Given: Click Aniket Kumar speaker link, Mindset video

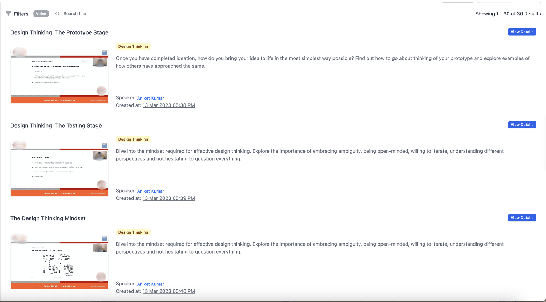Looking at the screenshot, I should coord(151,284).
